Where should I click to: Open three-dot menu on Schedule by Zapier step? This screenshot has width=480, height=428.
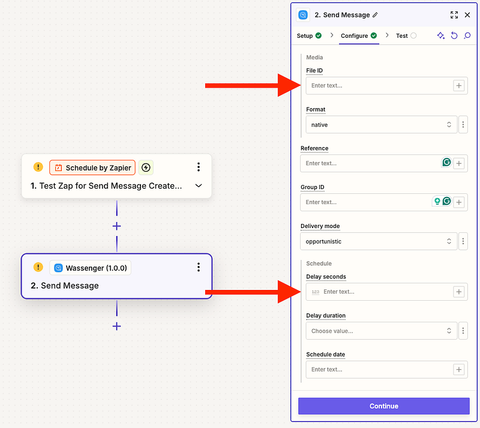(x=199, y=167)
